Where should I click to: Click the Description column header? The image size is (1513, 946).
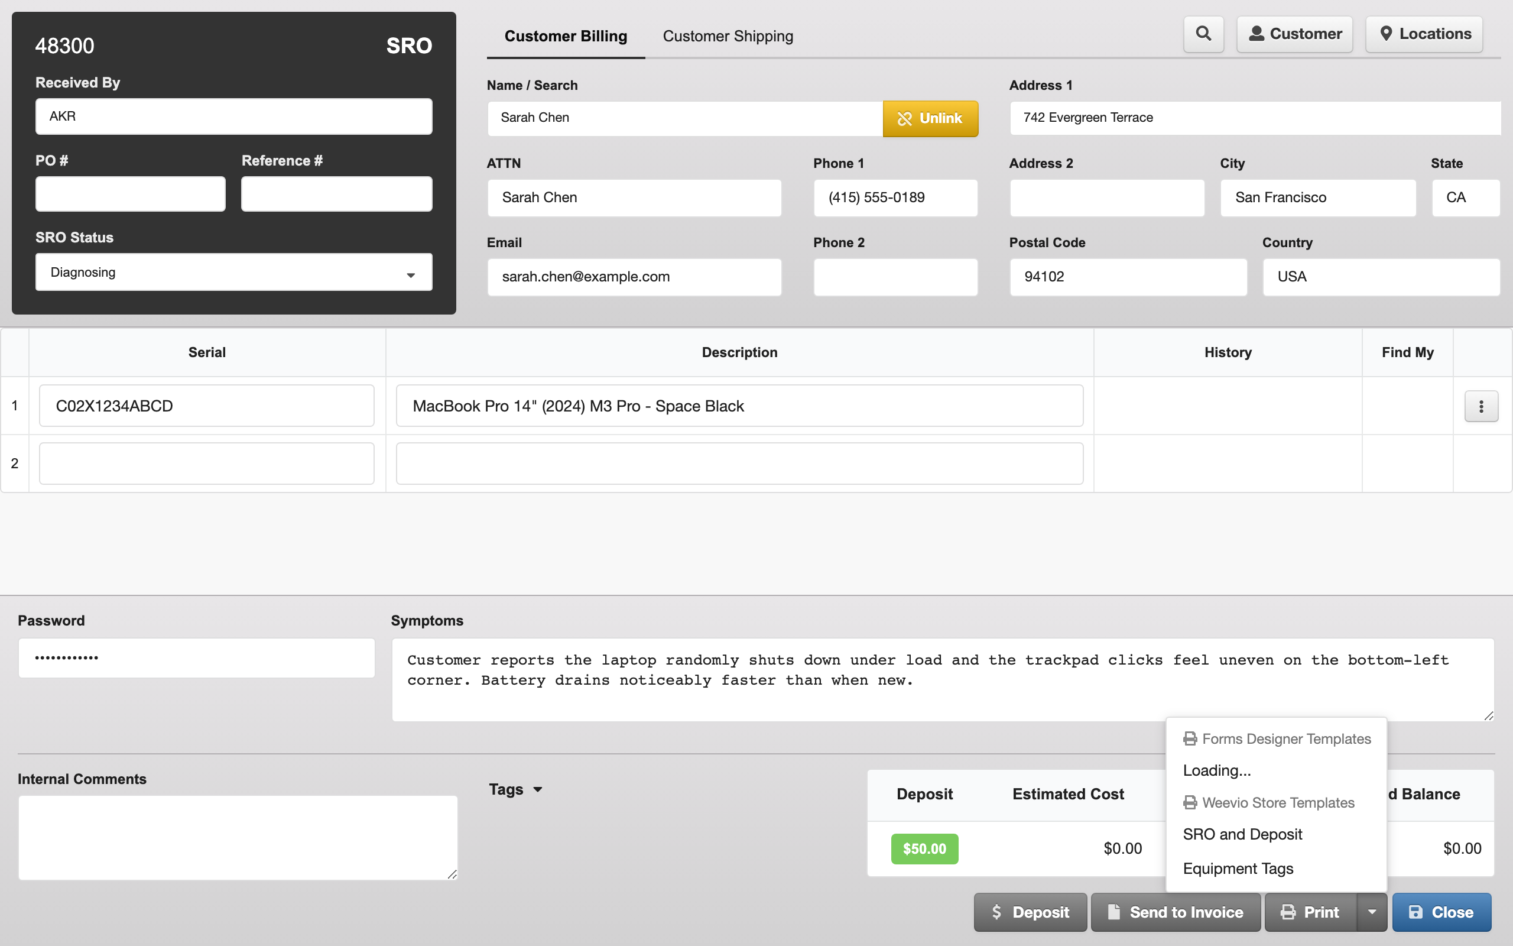coord(739,352)
